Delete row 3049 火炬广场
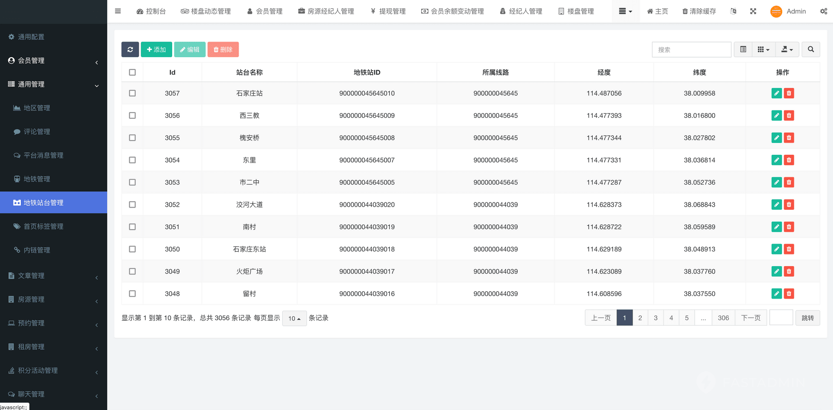This screenshot has height=410, width=833. point(789,271)
